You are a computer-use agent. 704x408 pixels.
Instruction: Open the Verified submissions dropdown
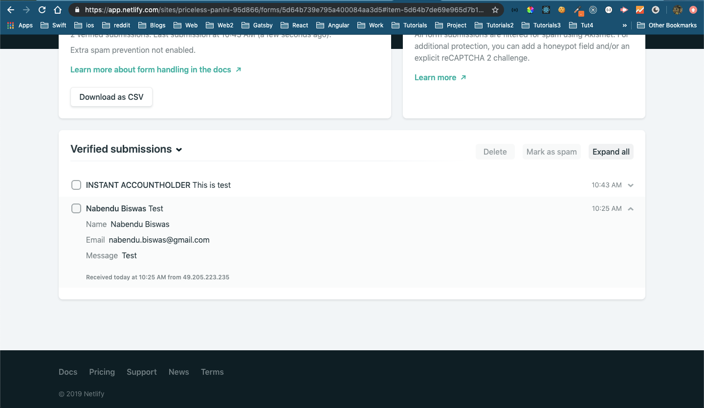[x=127, y=149]
